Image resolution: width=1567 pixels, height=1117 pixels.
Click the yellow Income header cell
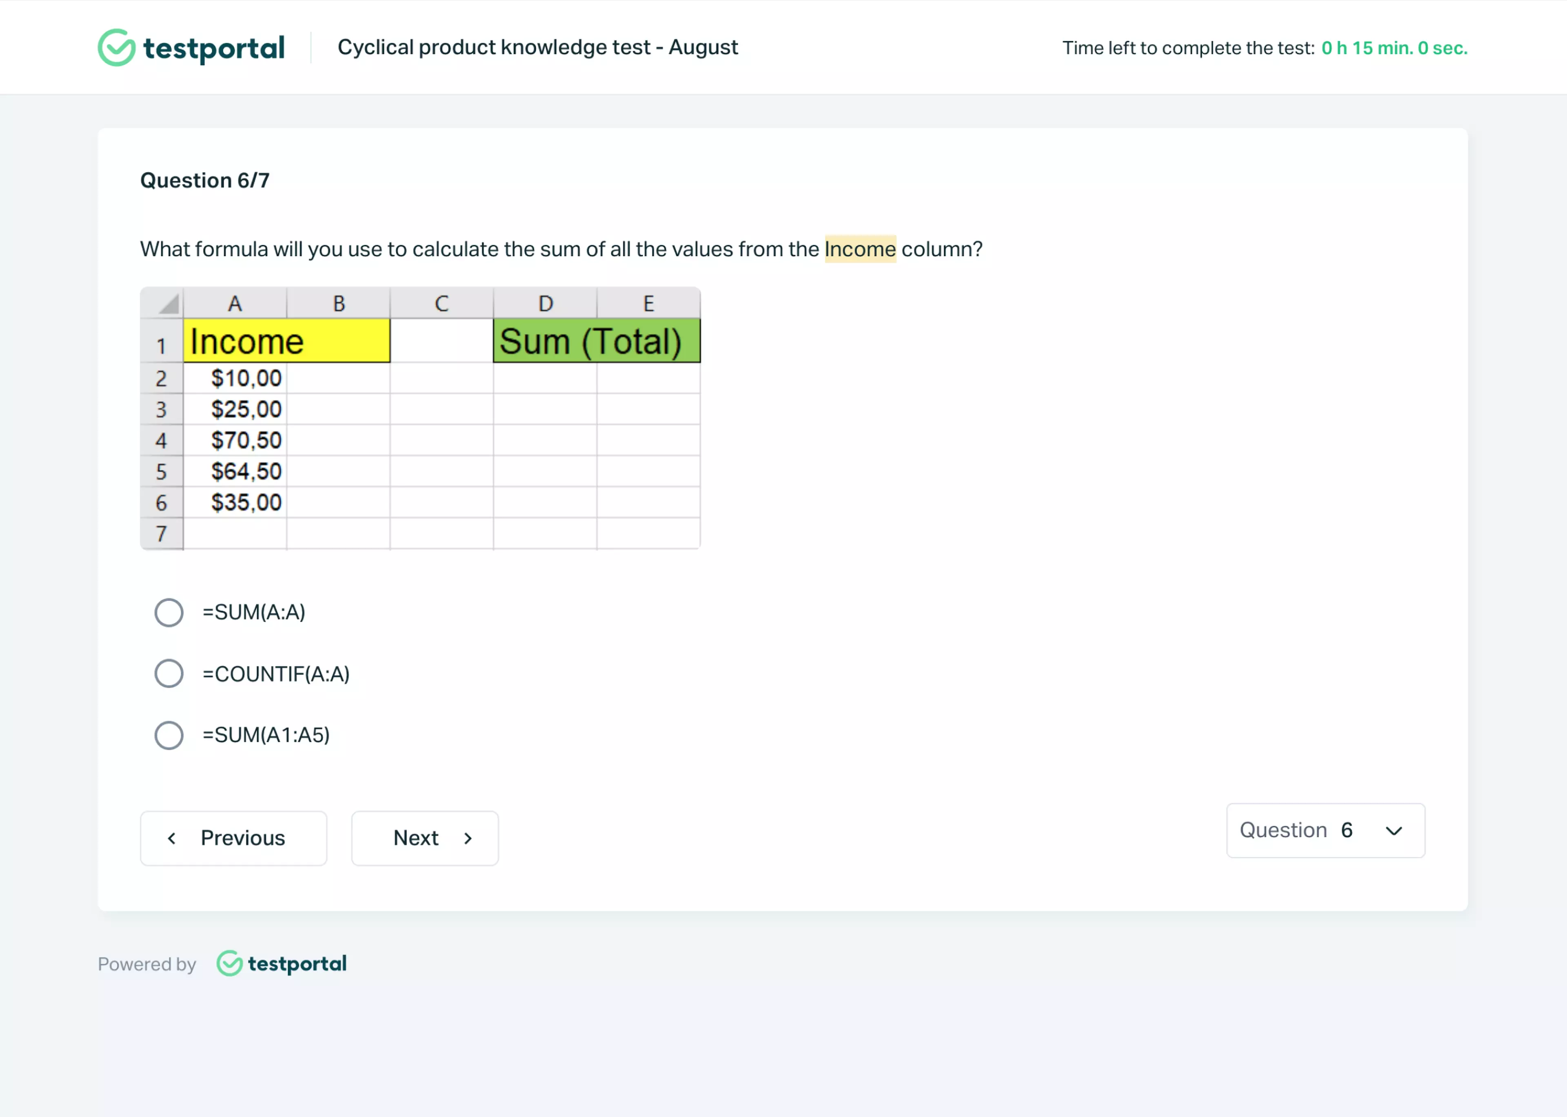(286, 340)
